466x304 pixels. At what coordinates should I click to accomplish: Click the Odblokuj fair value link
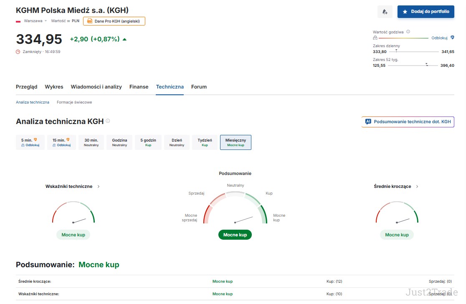pyautogui.click(x=439, y=38)
